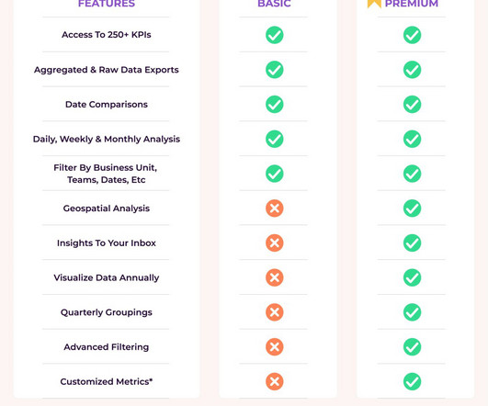Click the Premium checkmark for Customized Metrics
Image resolution: width=488 pixels, height=406 pixels.
click(412, 381)
